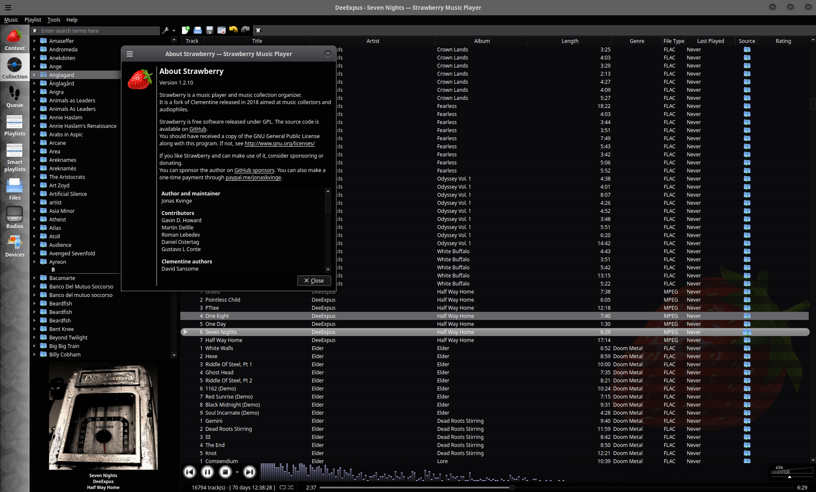This screenshot has height=492, width=816.
Task: Close the About Strawberry dialog
Action: (314, 280)
